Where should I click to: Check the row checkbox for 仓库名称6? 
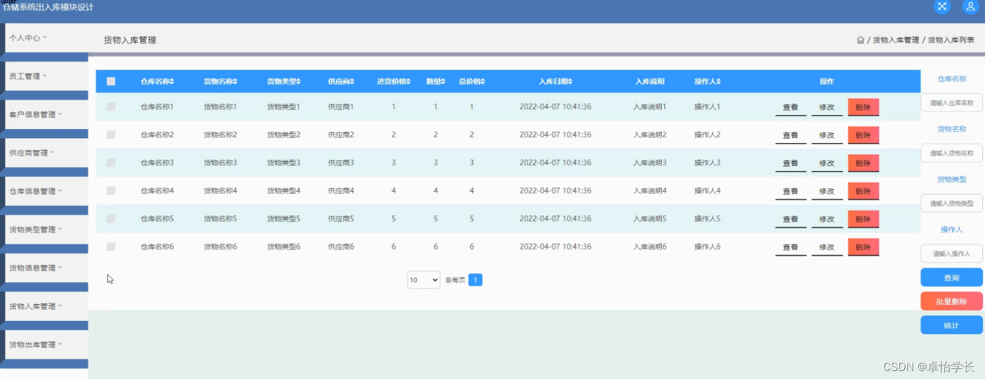(x=111, y=247)
